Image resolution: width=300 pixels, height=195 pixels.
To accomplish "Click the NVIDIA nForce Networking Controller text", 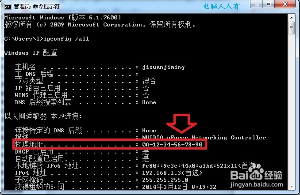I will point(204,138).
